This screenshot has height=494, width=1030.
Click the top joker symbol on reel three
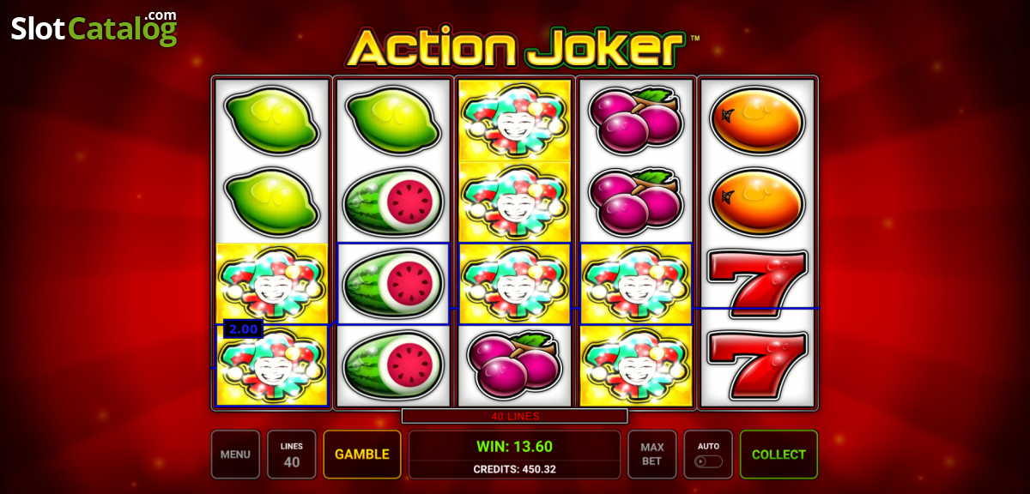[x=515, y=121]
